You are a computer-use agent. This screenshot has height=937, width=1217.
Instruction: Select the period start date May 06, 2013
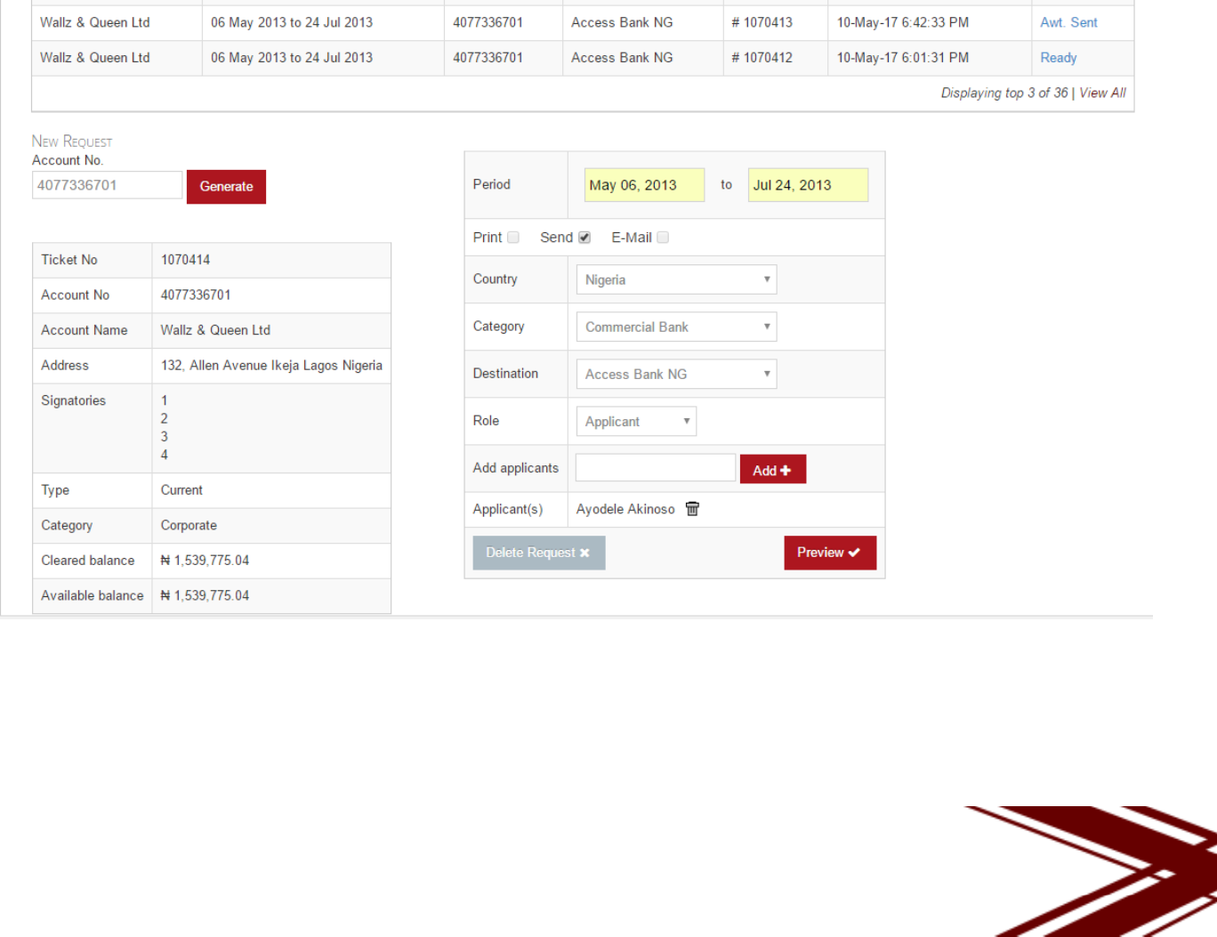click(644, 185)
